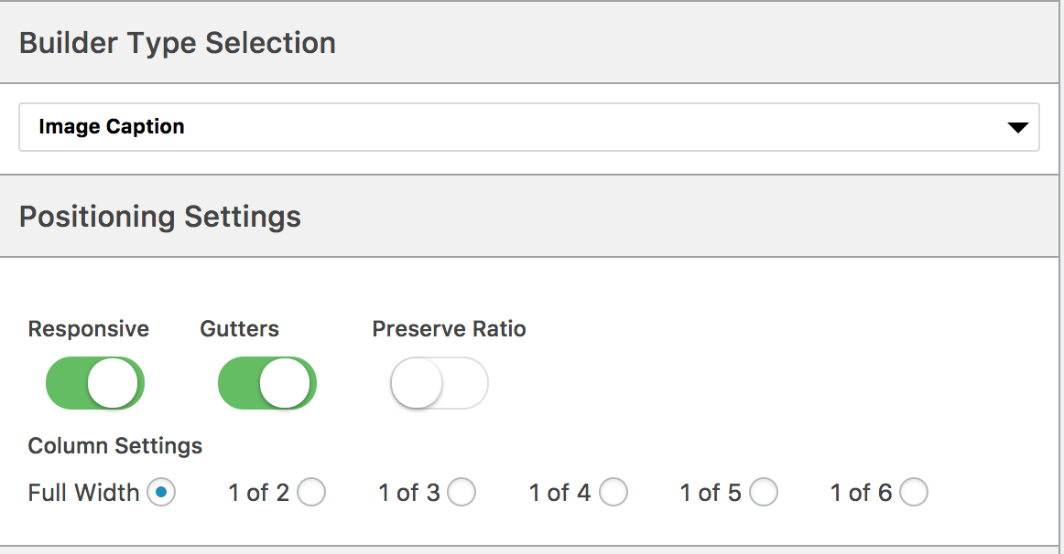Click the "Full Width" option label text

pyautogui.click(x=83, y=493)
